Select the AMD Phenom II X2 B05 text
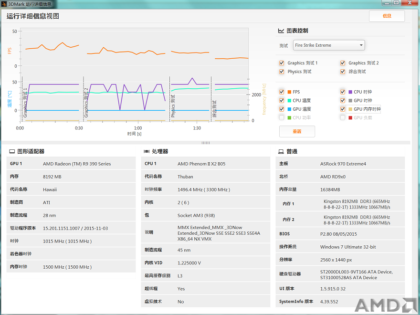The width and height of the screenshot is (420, 315). (x=201, y=164)
